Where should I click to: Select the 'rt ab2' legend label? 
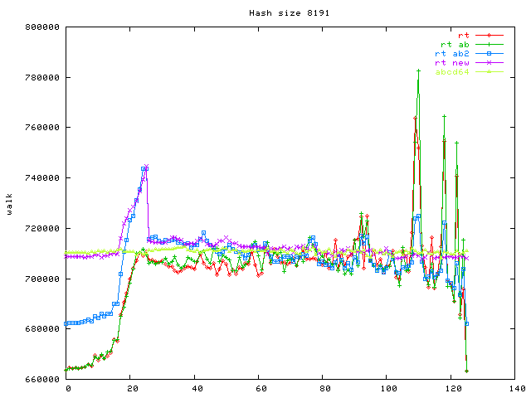[453, 53]
